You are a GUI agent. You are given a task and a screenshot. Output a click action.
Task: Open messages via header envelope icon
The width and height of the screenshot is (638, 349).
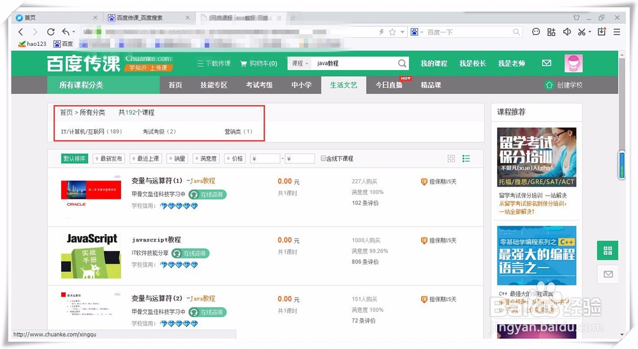(547, 63)
